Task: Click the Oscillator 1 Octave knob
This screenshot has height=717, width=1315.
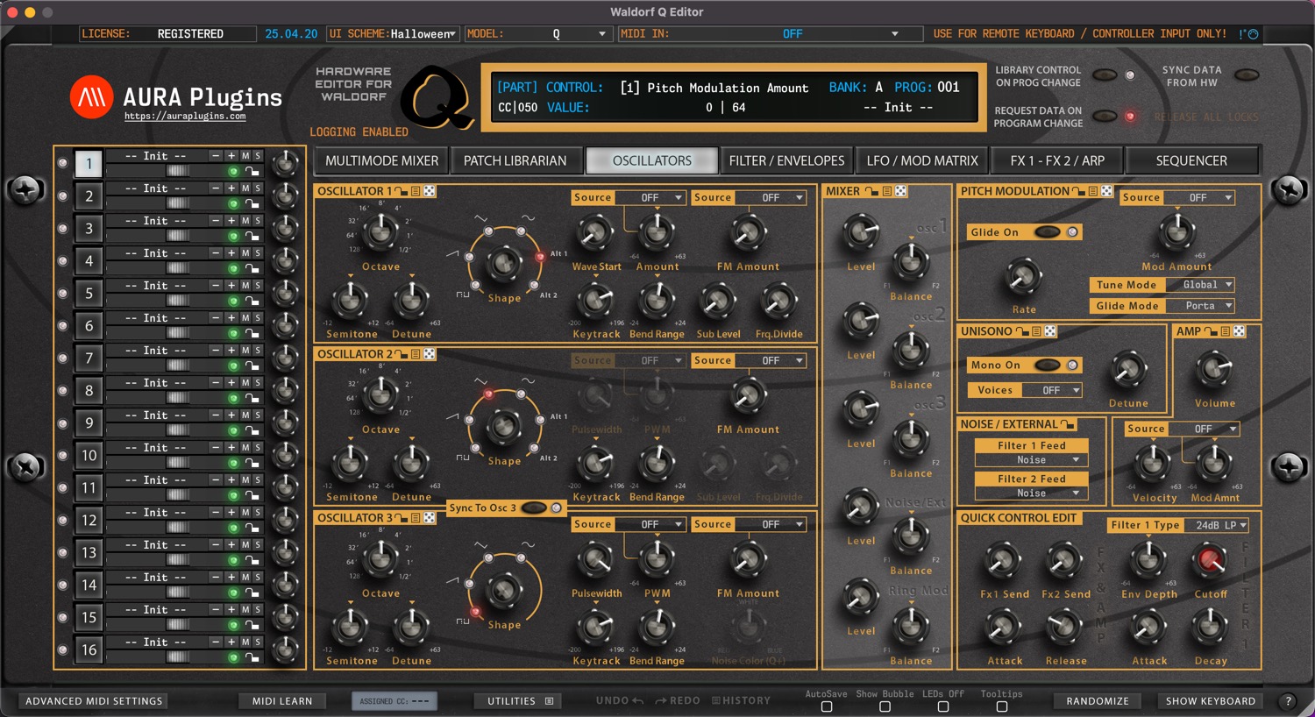Action: click(380, 232)
